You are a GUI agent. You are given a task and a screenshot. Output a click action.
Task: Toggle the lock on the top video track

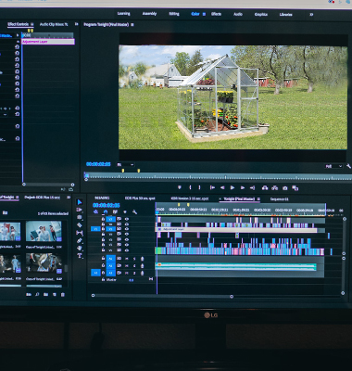click(x=103, y=219)
